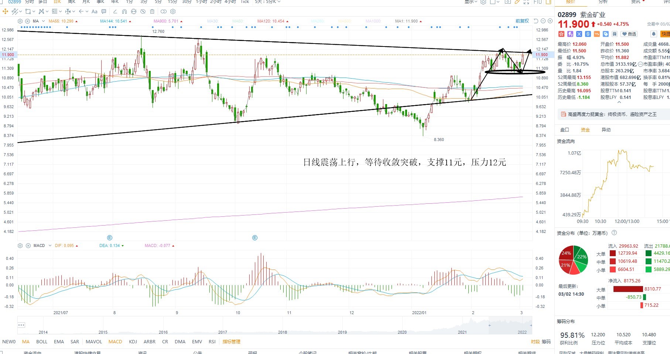The height and width of the screenshot is (354, 670).
Task: Switch to 盘口 order book tab
Action: tap(565, 130)
